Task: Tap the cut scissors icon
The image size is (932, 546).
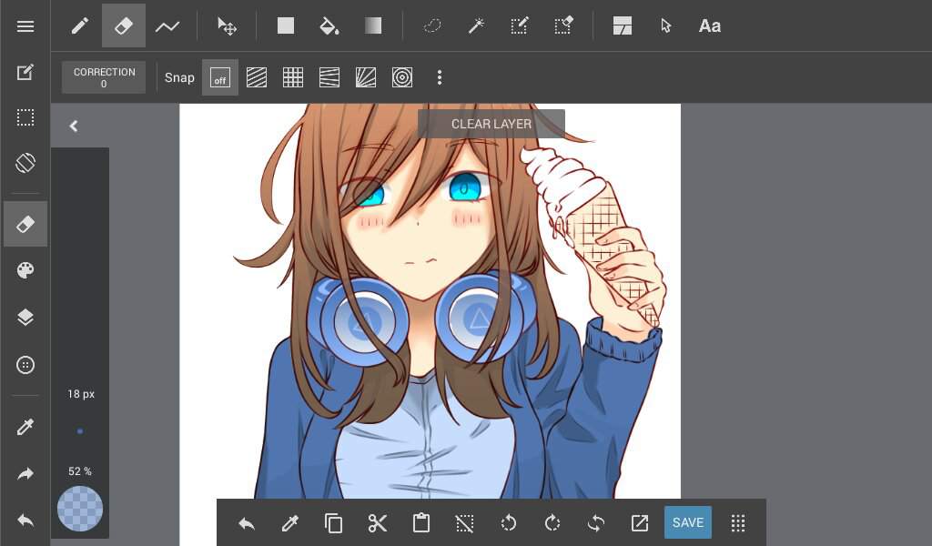Action: click(378, 523)
